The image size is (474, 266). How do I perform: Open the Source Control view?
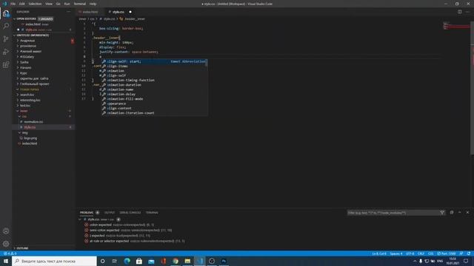point(6,39)
